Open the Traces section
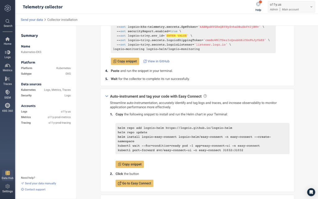 pyautogui.click(x=7, y=81)
